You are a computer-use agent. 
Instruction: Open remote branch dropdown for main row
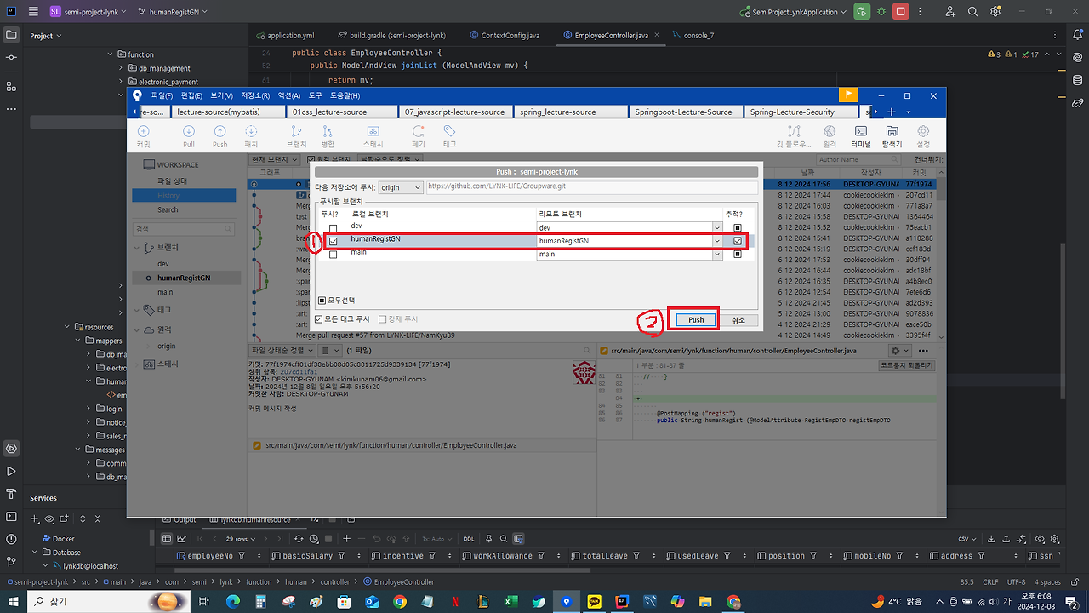point(716,254)
